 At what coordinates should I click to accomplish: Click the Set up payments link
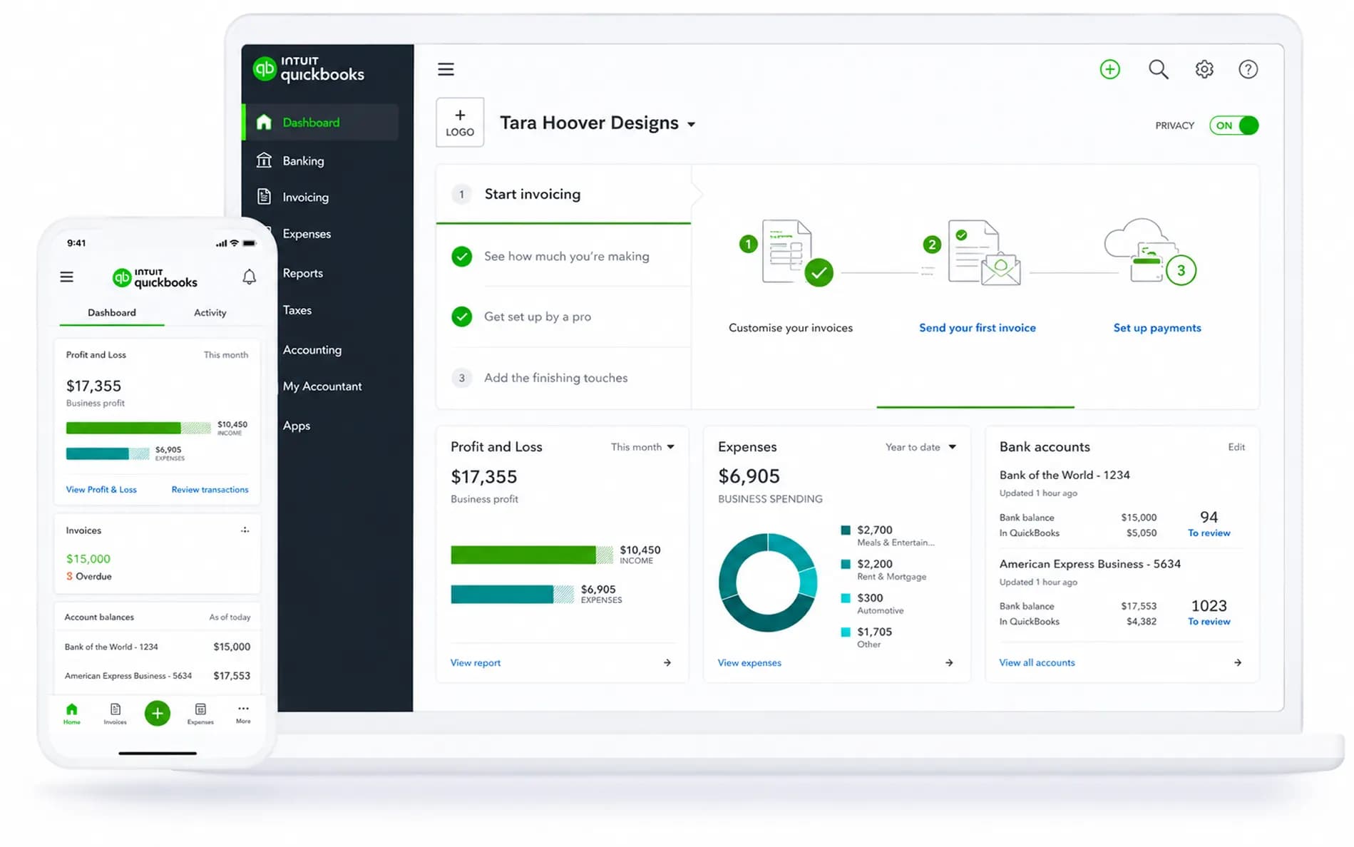click(x=1156, y=328)
